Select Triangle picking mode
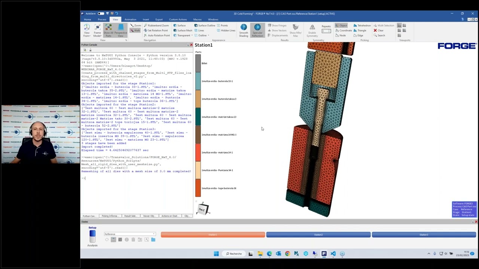Viewport: 479px width, 269px height. pyautogui.click(x=360, y=30)
